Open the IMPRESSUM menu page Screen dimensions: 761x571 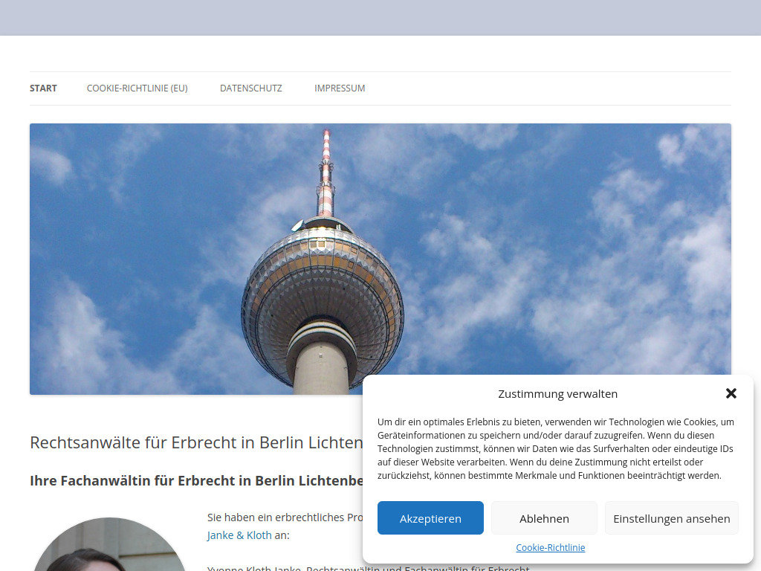point(340,88)
